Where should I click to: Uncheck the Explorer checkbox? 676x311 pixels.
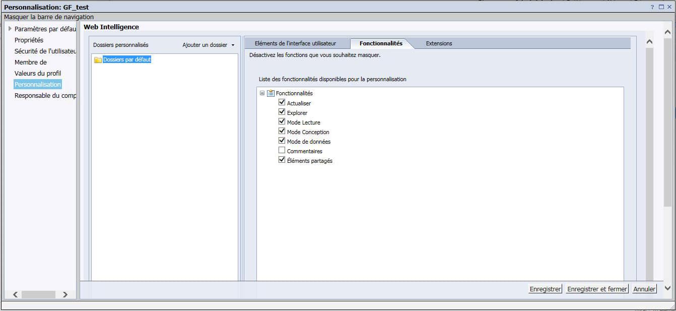click(282, 112)
